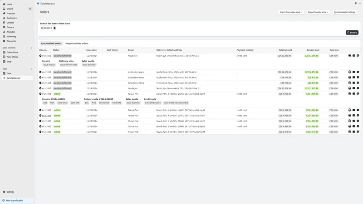
Task: Send email for Delivery note #2024-00005
Action: point(104,103)
